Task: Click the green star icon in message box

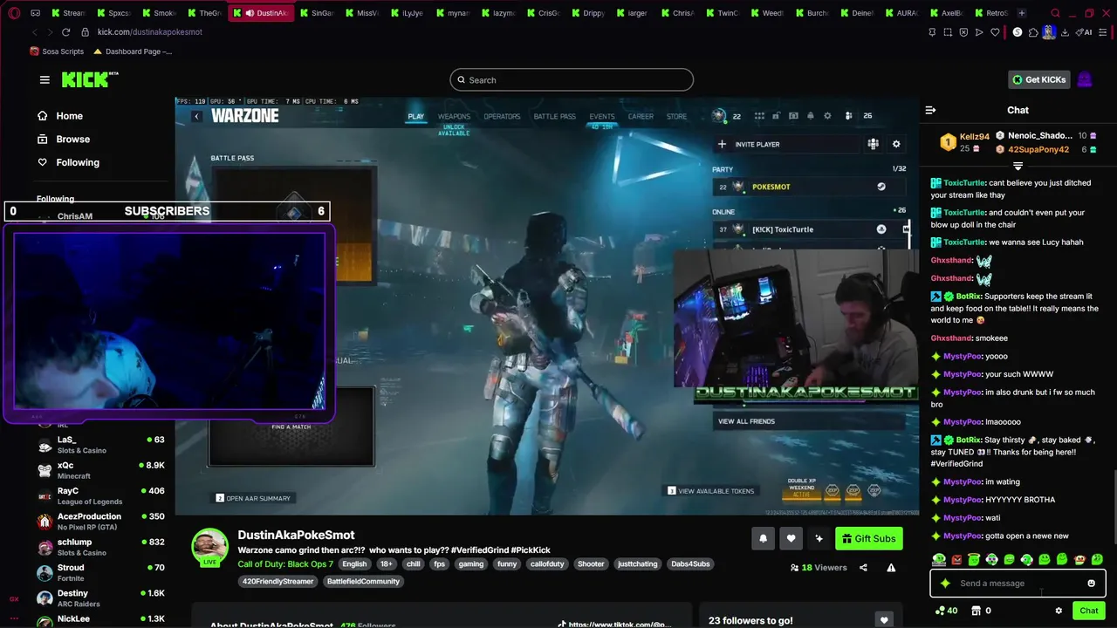Action: point(945,584)
